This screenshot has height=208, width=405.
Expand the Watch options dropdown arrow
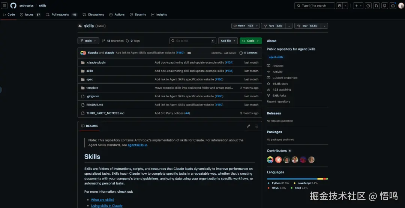click(x=257, y=26)
